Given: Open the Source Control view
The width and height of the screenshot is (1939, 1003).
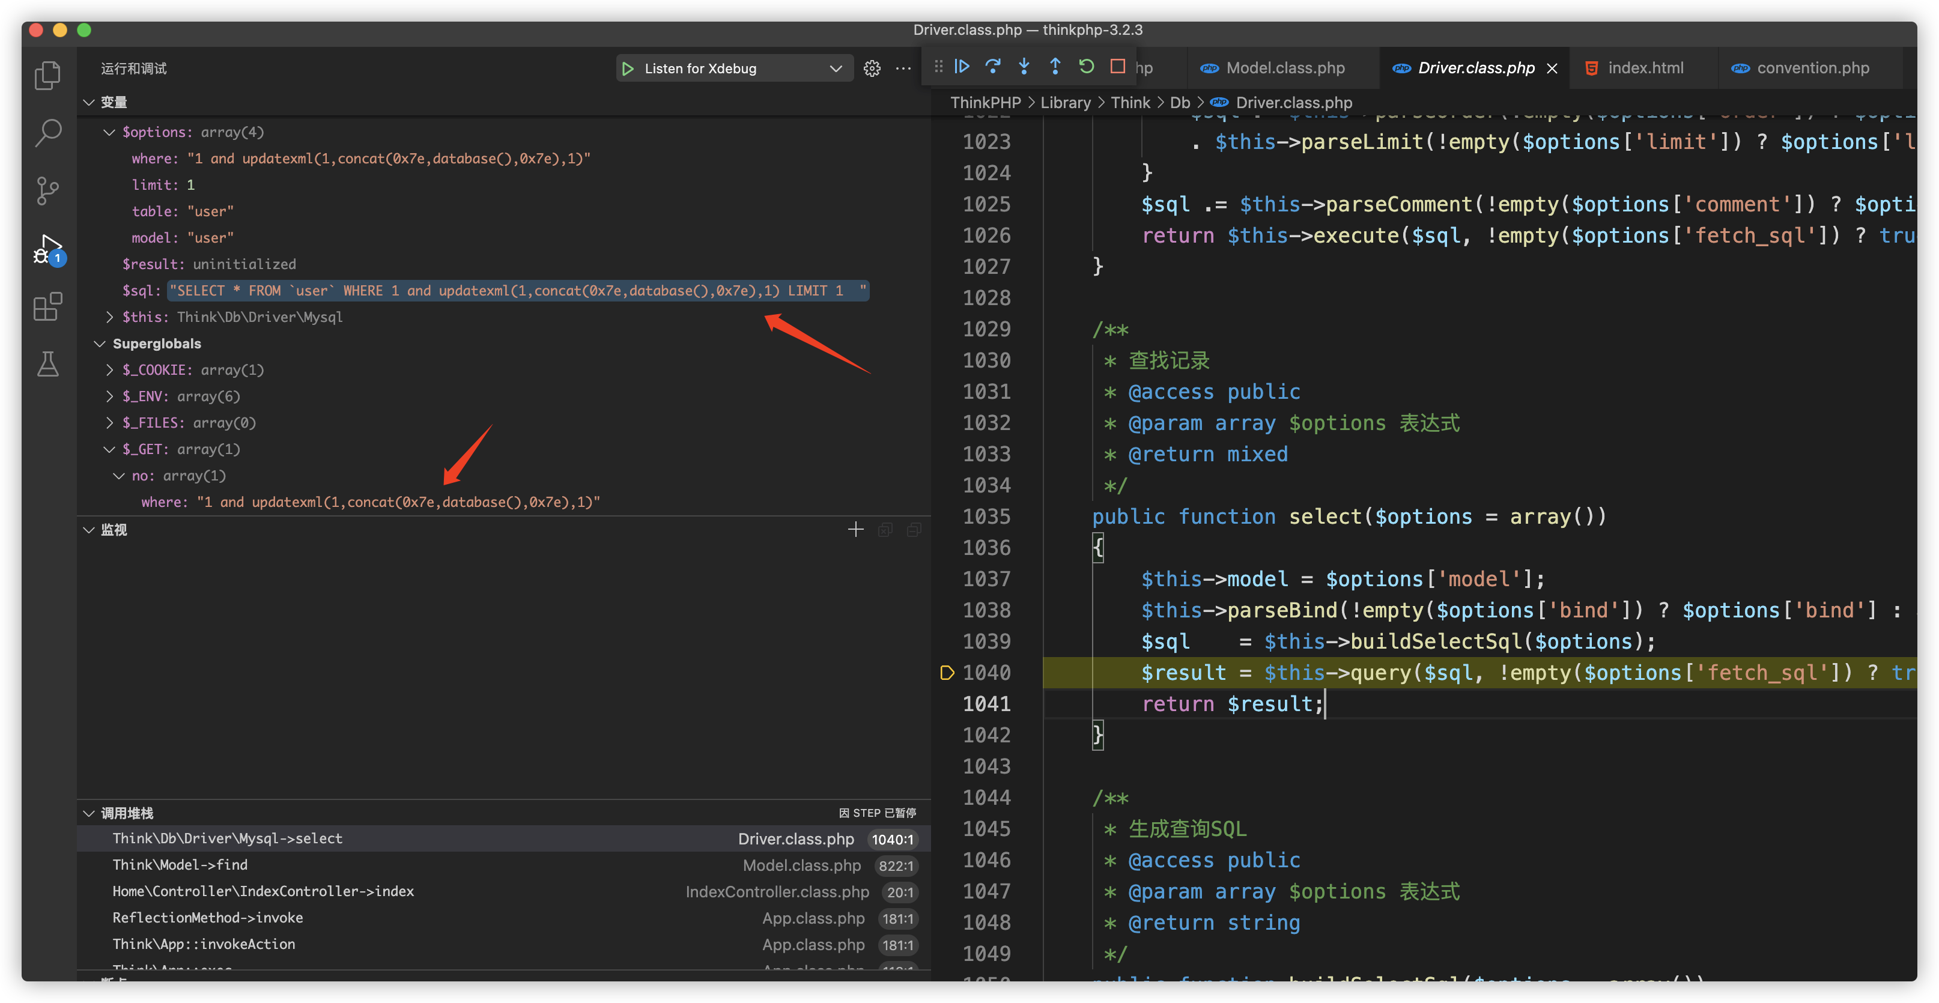Looking at the screenshot, I should [47, 191].
